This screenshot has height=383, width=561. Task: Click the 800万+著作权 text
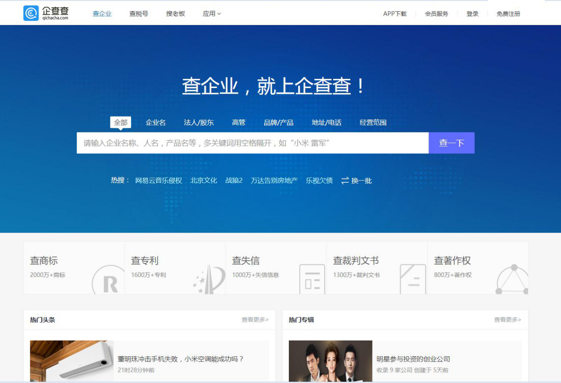click(x=453, y=275)
